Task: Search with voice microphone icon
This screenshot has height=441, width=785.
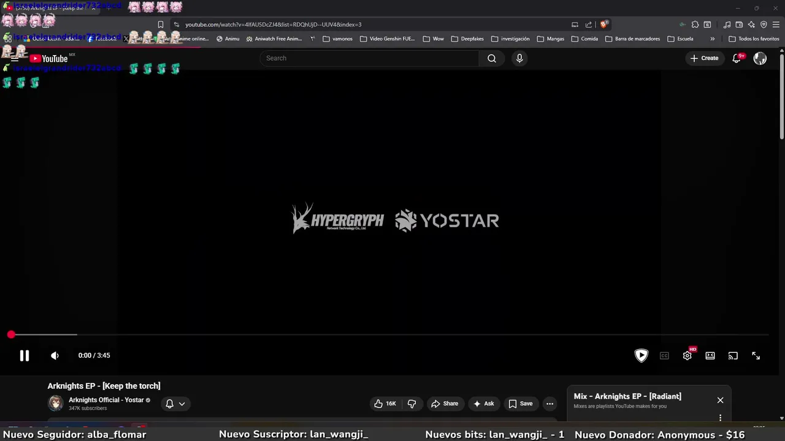Action: point(519,58)
